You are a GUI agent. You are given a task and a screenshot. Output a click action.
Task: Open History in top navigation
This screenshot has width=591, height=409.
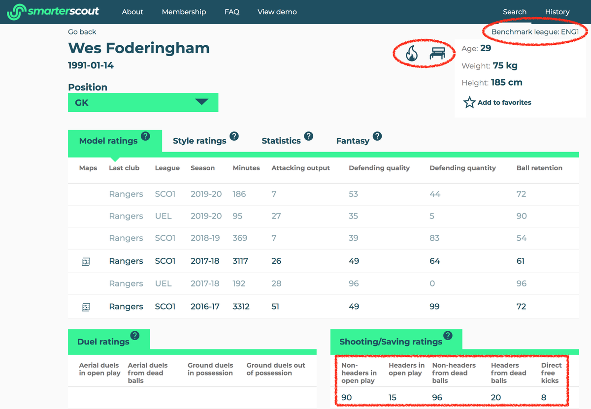coord(557,12)
